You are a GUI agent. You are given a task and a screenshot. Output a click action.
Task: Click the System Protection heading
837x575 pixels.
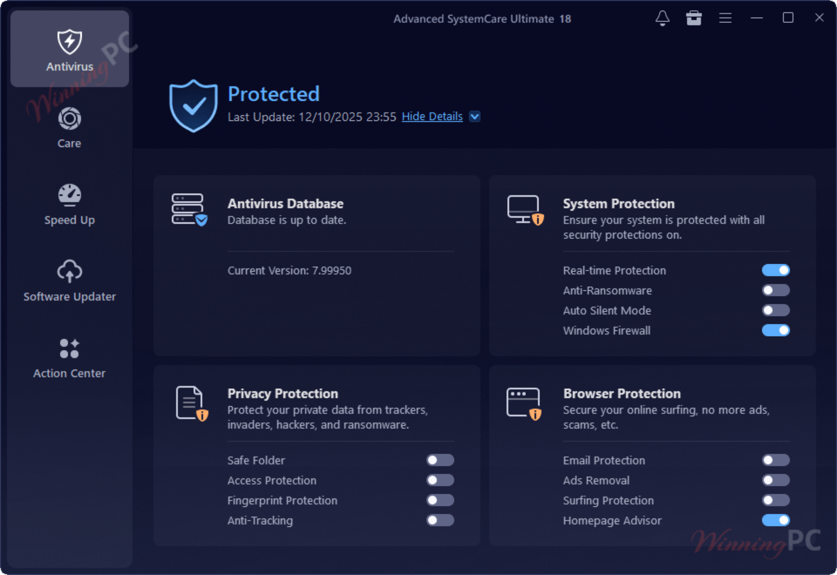coord(619,203)
